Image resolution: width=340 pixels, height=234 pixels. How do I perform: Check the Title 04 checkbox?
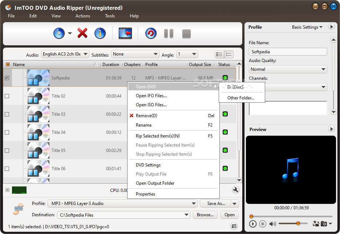(x=7, y=132)
